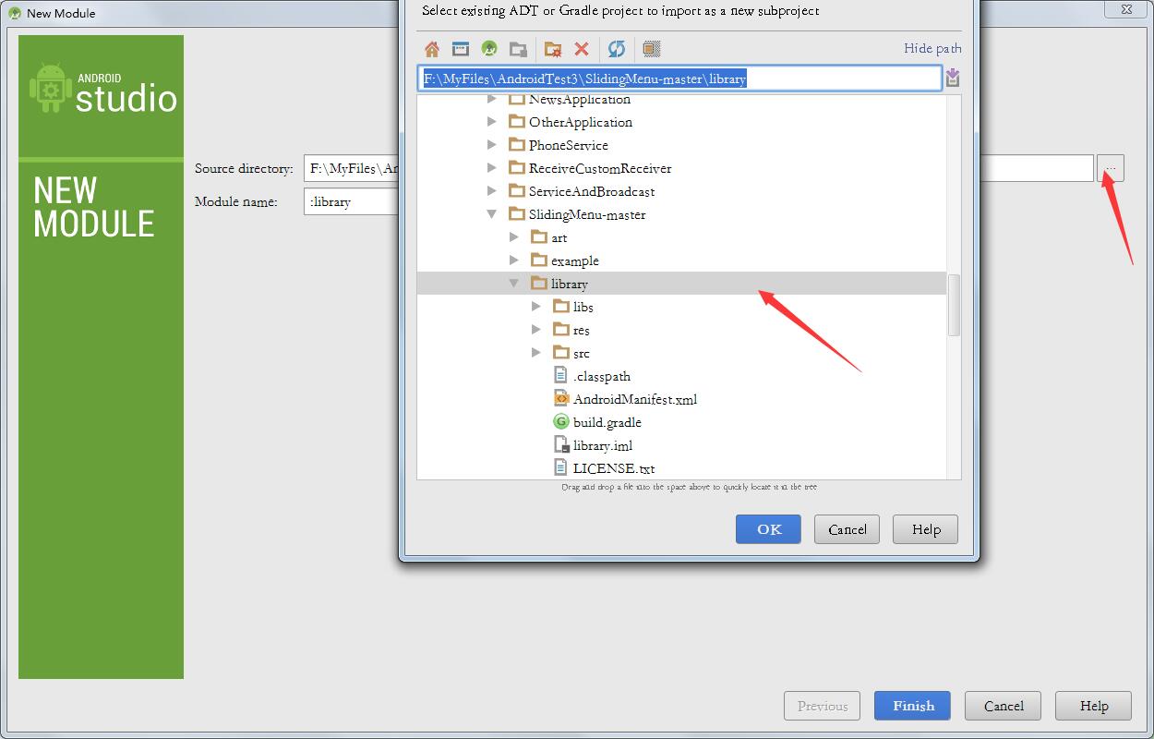Click the Module name input field
The height and width of the screenshot is (739, 1154).
click(x=351, y=201)
